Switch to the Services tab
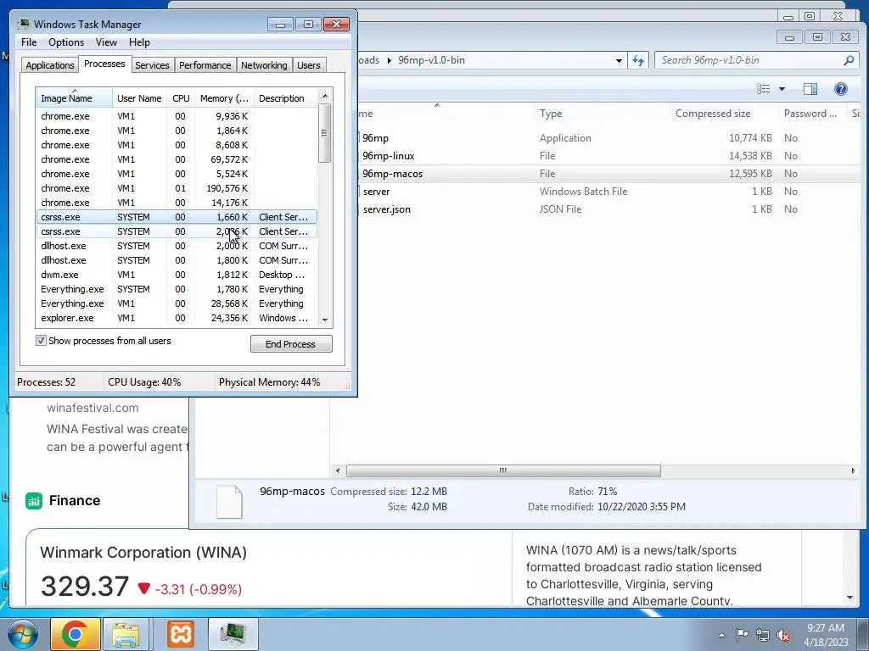The width and height of the screenshot is (869, 651). click(x=152, y=64)
